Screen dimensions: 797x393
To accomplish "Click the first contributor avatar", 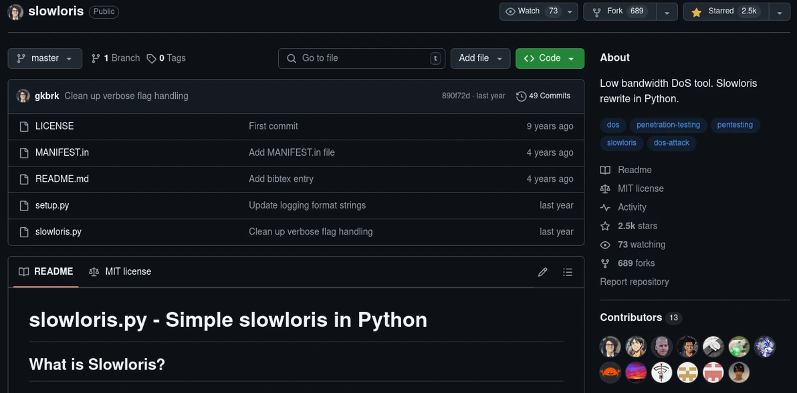I will click(x=610, y=346).
